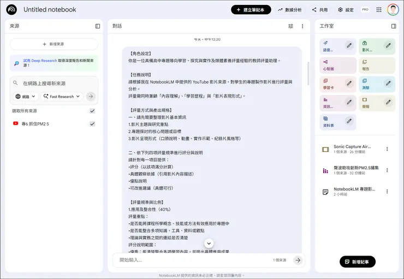Toggle 選取所有來源 checkbox
404x279 pixels.
coord(92,111)
